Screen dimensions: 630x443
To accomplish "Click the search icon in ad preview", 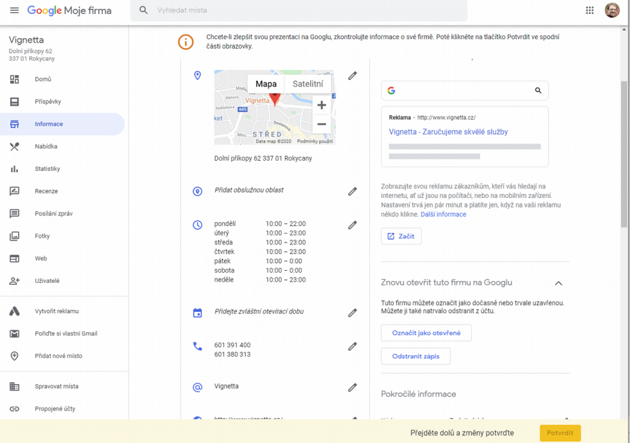I will pos(538,90).
